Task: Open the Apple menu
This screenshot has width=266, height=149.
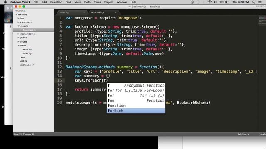Action: pos(5,2)
